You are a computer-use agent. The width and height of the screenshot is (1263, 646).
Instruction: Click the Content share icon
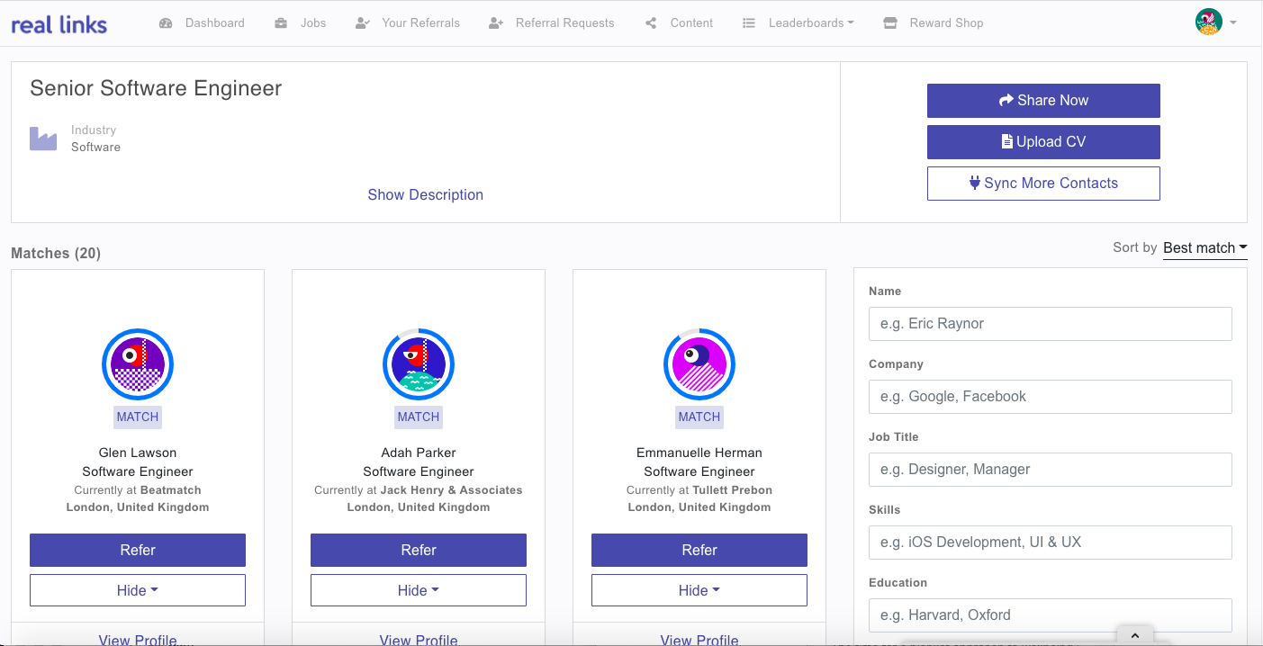651,23
